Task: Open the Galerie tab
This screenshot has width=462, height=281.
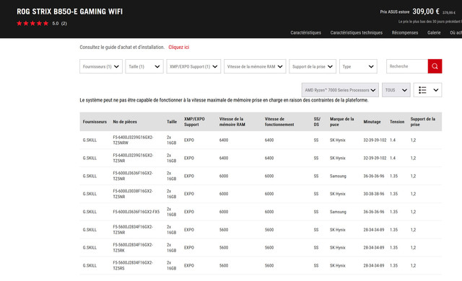Action: click(434, 32)
